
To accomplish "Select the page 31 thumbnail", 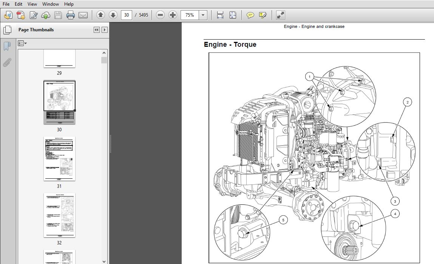I will coord(59,159).
